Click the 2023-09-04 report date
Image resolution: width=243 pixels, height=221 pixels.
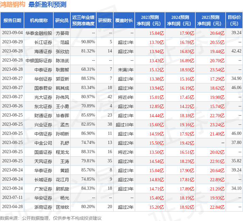tap(12, 33)
